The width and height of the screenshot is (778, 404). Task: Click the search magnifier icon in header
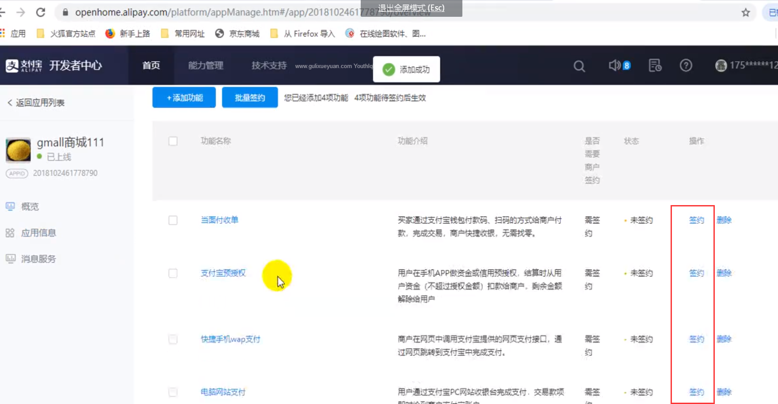point(579,66)
